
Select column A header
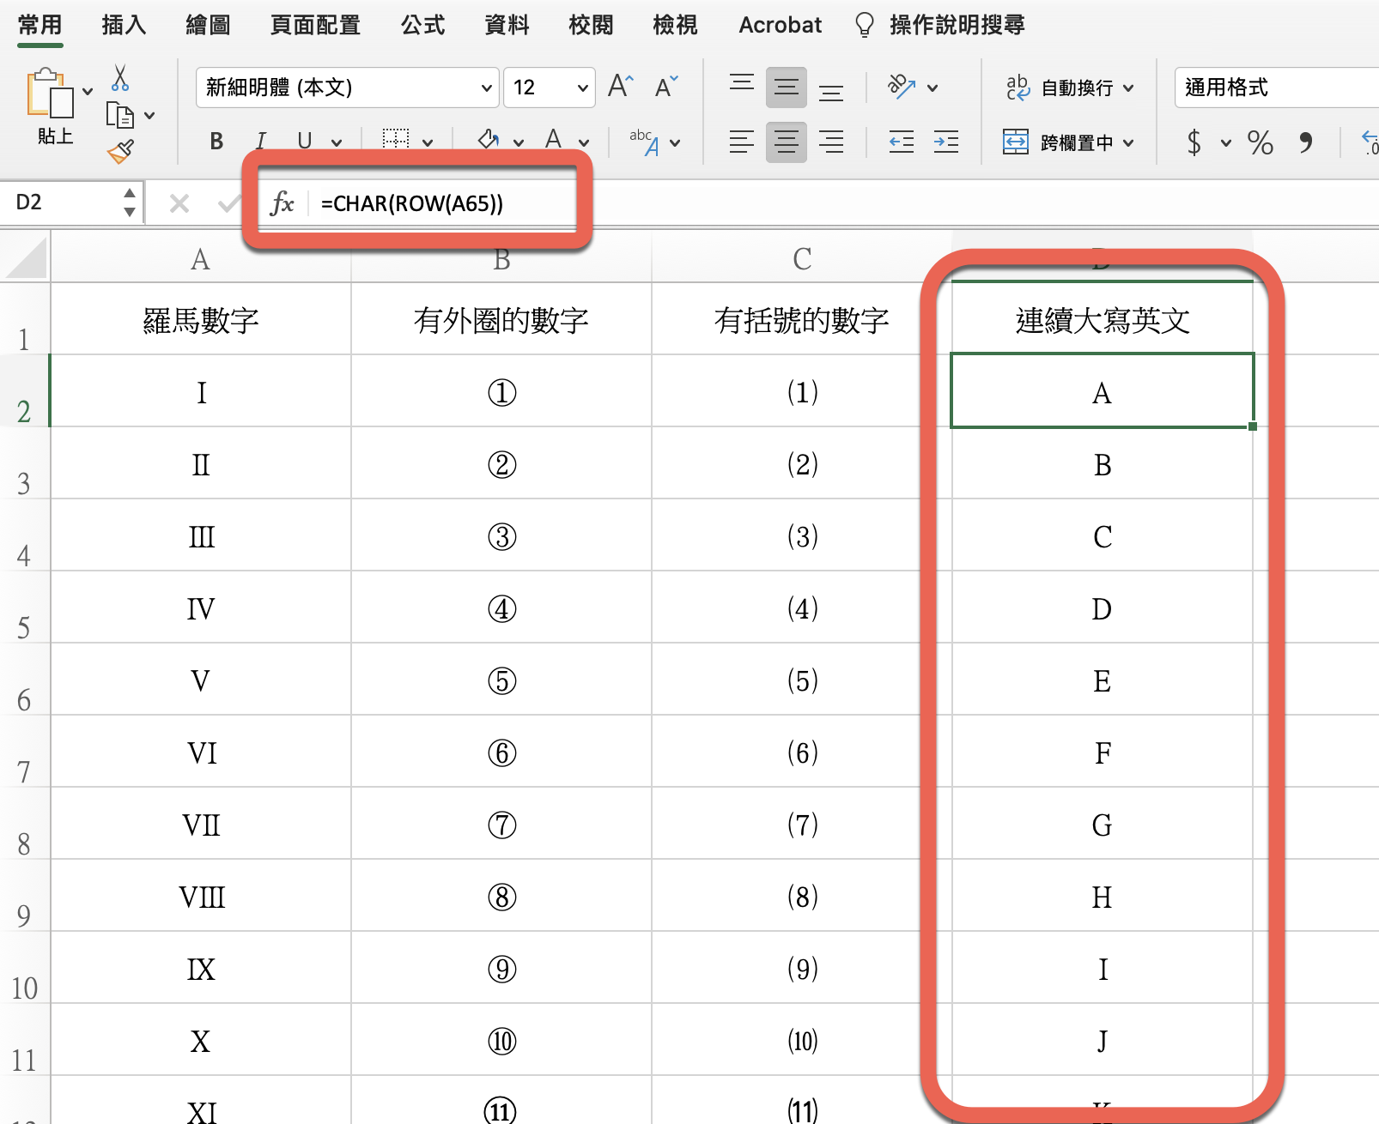click(x=201, y=258)
